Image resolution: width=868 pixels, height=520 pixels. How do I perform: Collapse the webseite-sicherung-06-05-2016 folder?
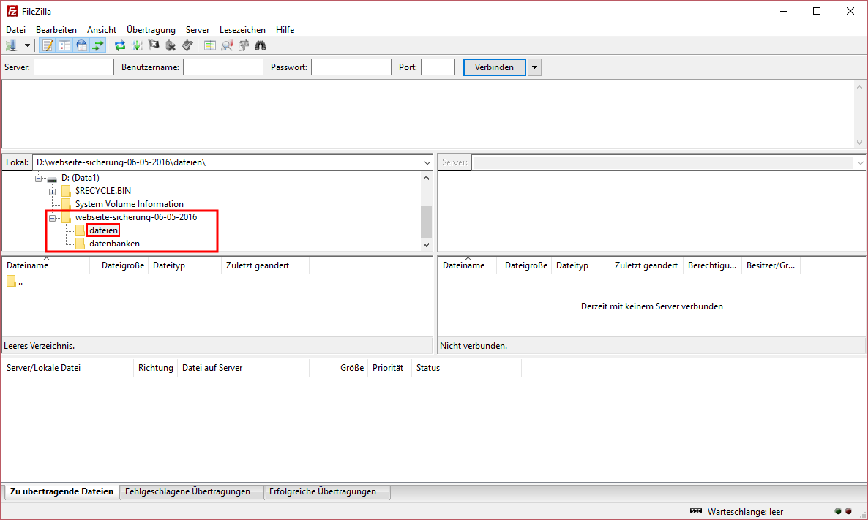(53, 217)
